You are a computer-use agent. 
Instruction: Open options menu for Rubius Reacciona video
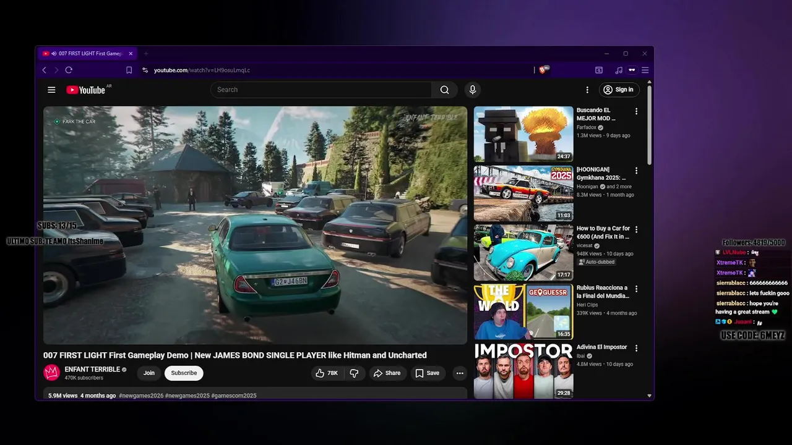[x=636, y=289]
